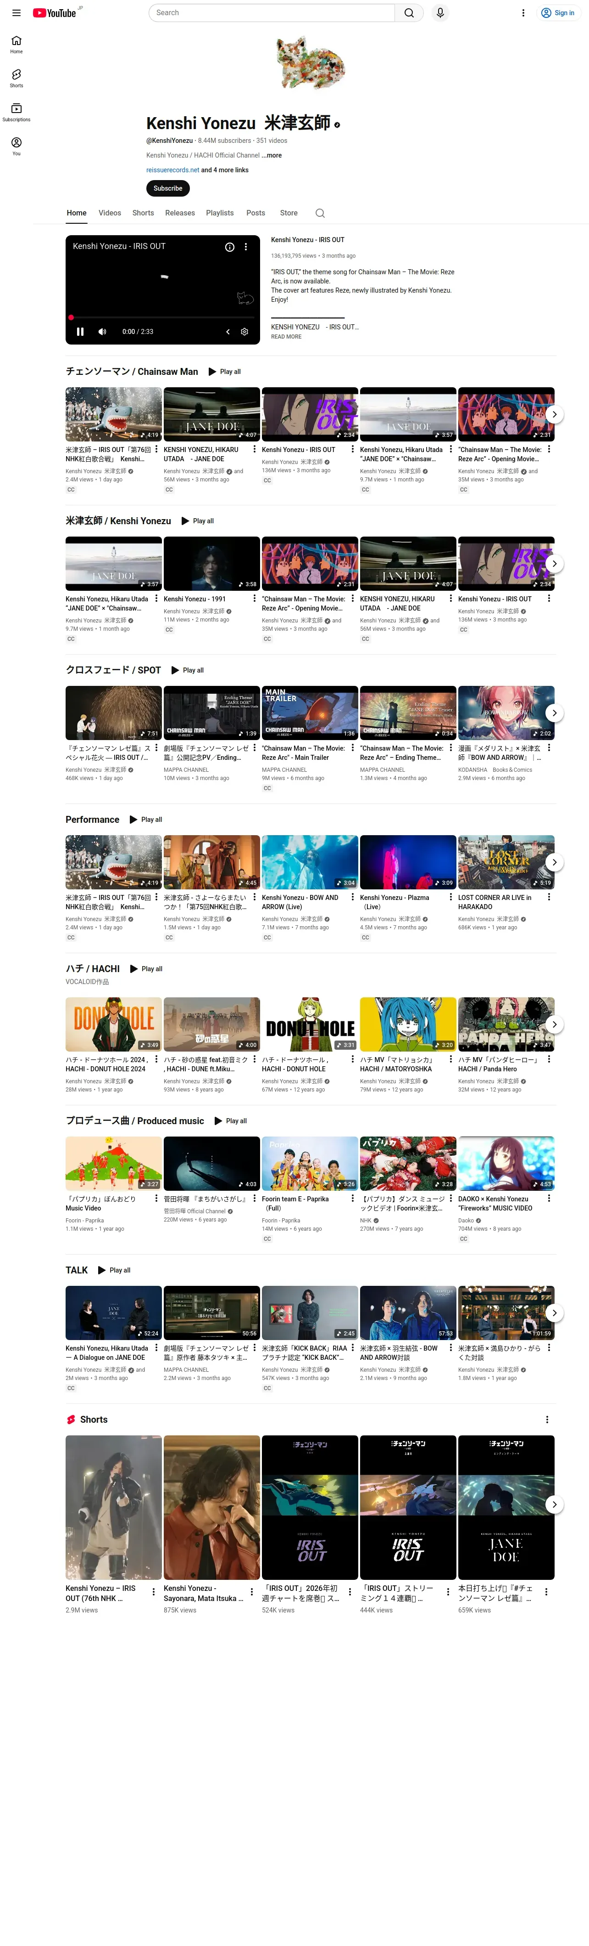Switch to the Posts tab
The width and height of the screenshot is (589, 1946).
256,213
